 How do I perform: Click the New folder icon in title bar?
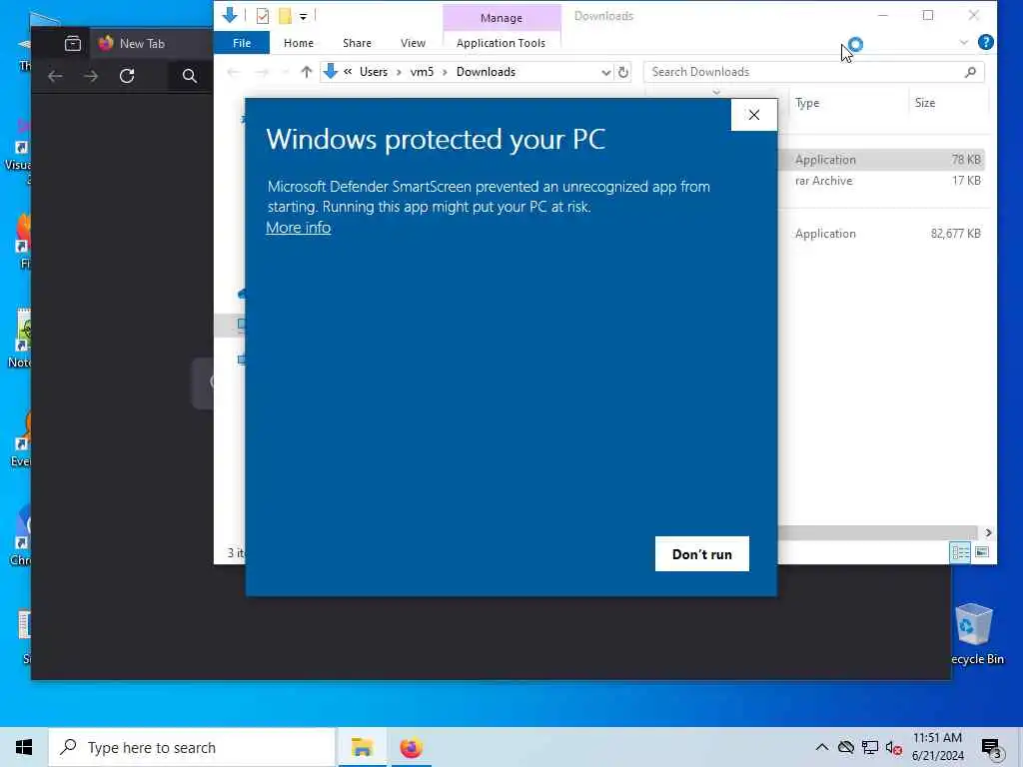[285, 16]
